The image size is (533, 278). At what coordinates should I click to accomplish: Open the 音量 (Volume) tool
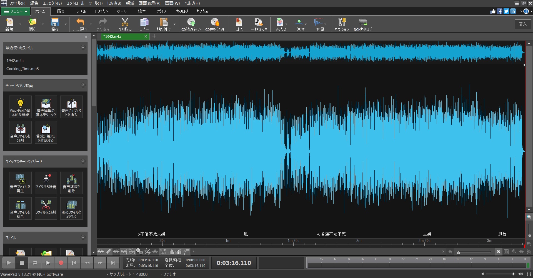320,24
